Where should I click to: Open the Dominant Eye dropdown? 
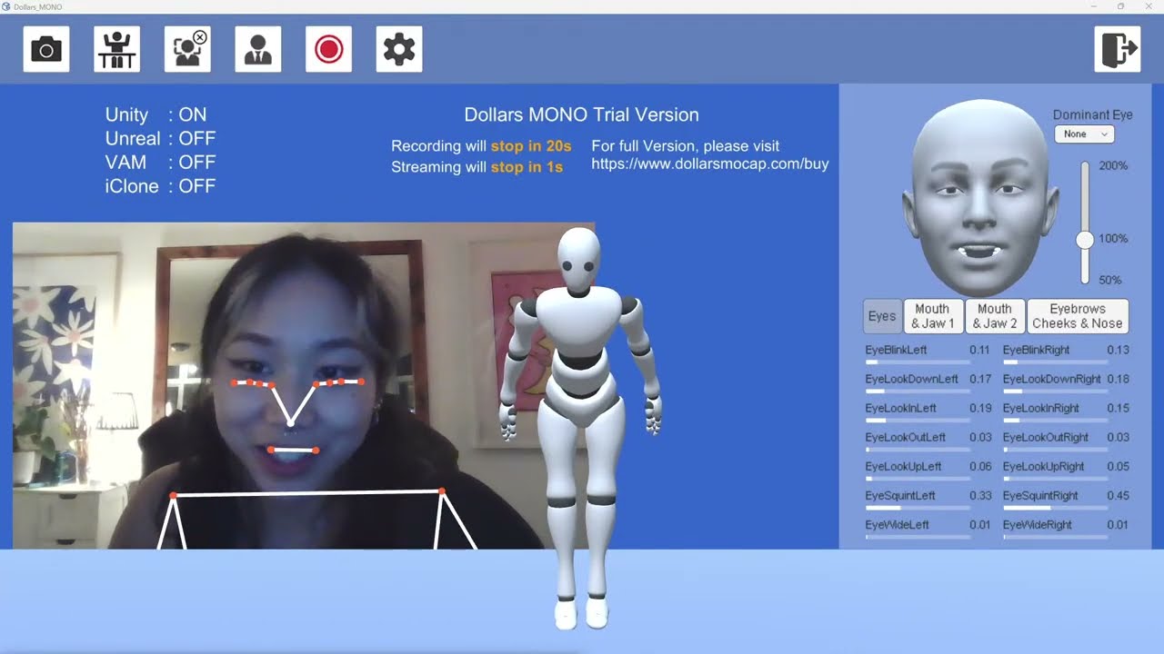[1084, 134]
